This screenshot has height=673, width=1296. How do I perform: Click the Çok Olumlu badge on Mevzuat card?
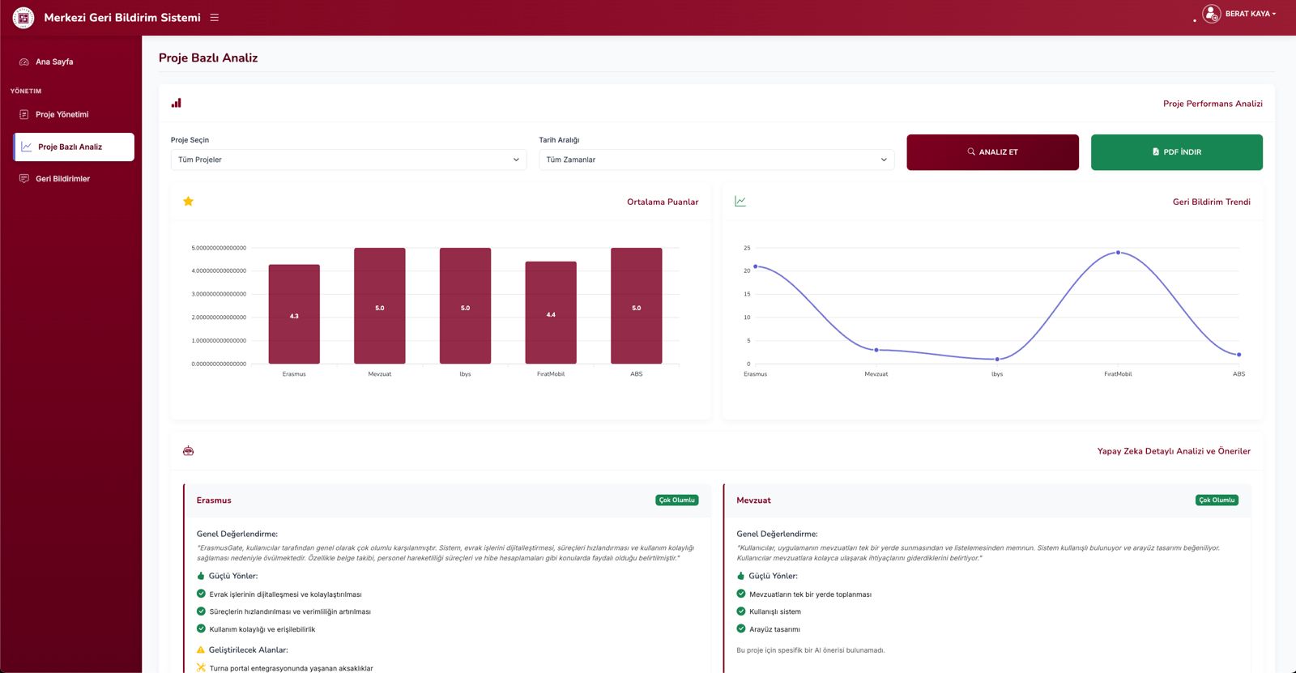coord(1217,500)
